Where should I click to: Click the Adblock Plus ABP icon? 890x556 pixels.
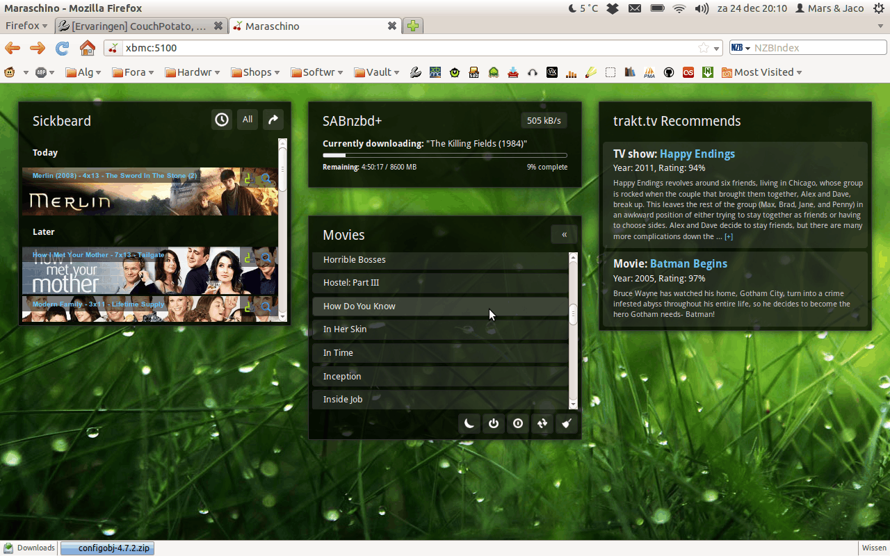pos(41,72)
